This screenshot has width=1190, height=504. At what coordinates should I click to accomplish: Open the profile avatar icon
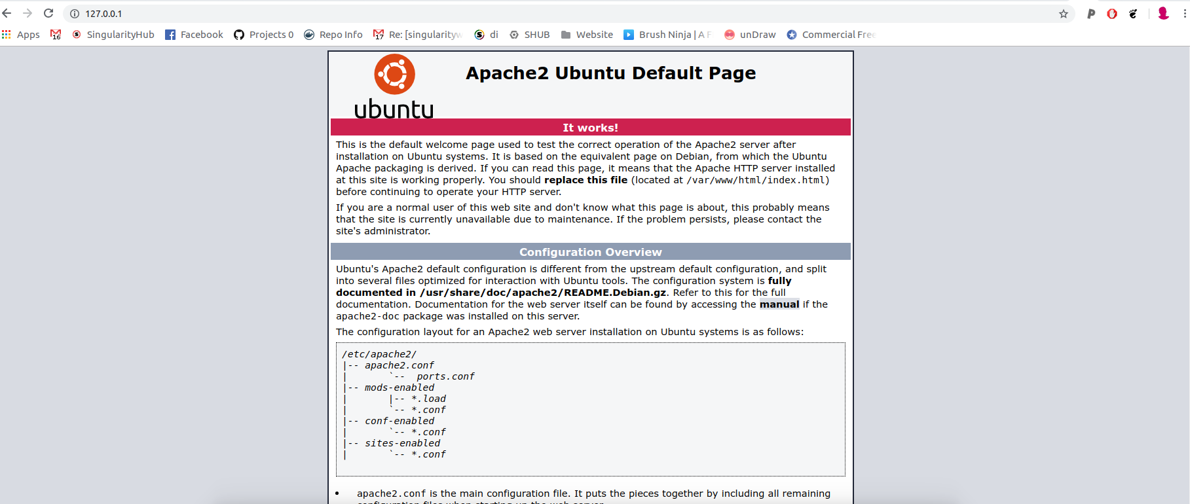coord(1163,13)
